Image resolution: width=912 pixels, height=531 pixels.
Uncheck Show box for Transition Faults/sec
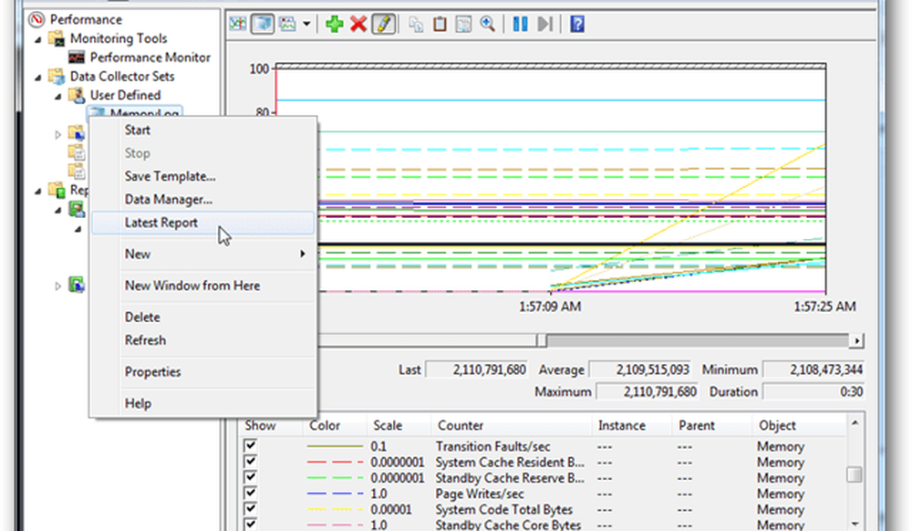(x=251, y=447)
